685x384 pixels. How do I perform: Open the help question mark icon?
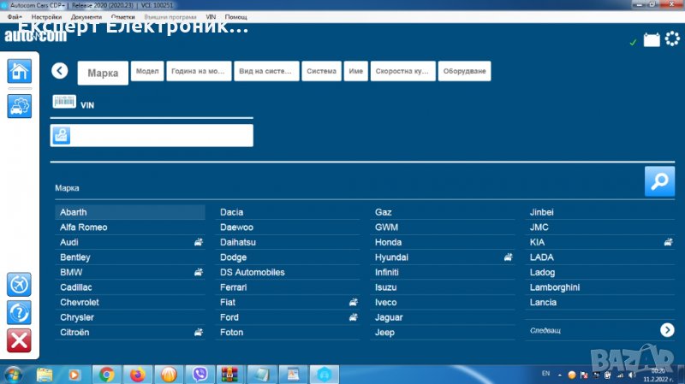pyautogui.click(x=19, y=312)
